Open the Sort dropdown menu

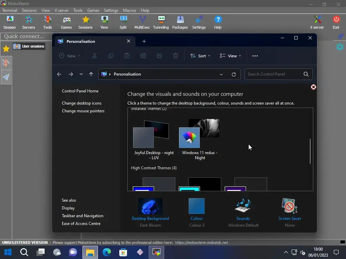coord(200,56)
